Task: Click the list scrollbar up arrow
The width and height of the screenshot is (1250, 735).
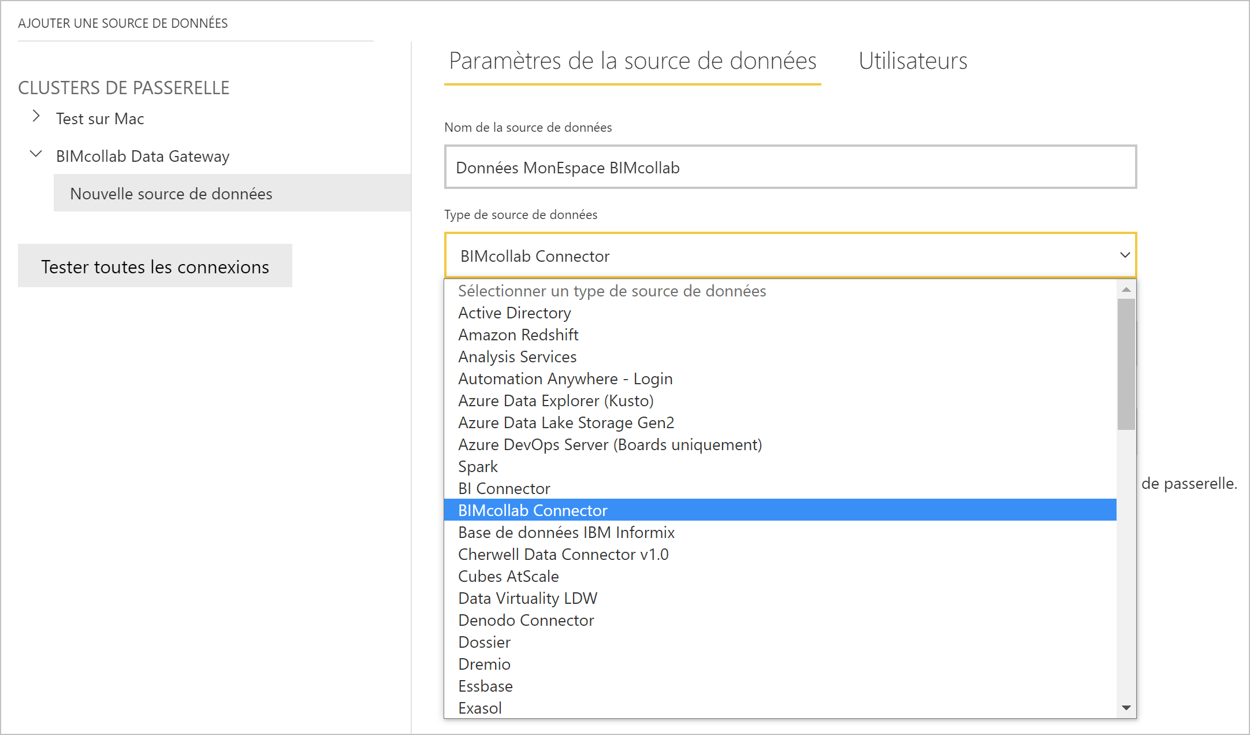Action: click(x=1126, y=289)
